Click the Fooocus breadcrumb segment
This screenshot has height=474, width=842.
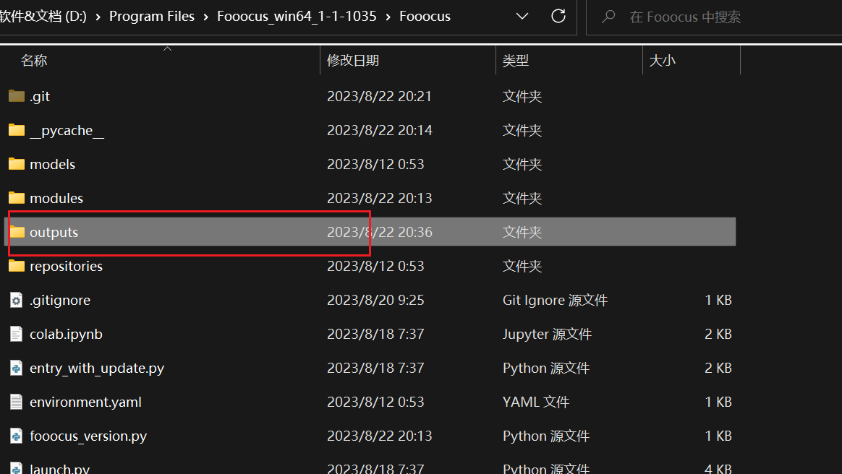tap(425, 17)
